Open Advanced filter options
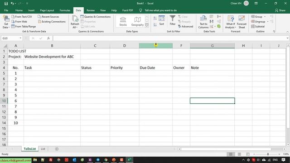Viewport: 290px width, 163px height. 185,27
